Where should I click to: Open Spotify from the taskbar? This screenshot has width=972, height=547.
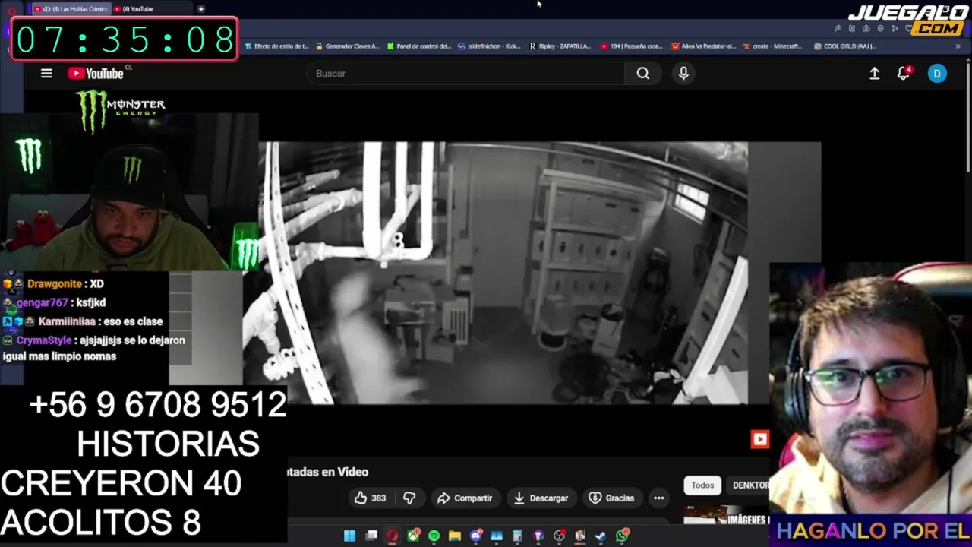(434, 536)
